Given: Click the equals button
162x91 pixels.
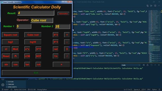Looking at the screenshot, I should coord(61,64).
